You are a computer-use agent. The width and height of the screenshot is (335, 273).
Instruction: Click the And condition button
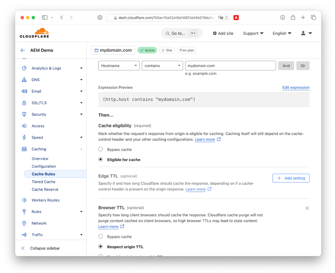(286, 66)
